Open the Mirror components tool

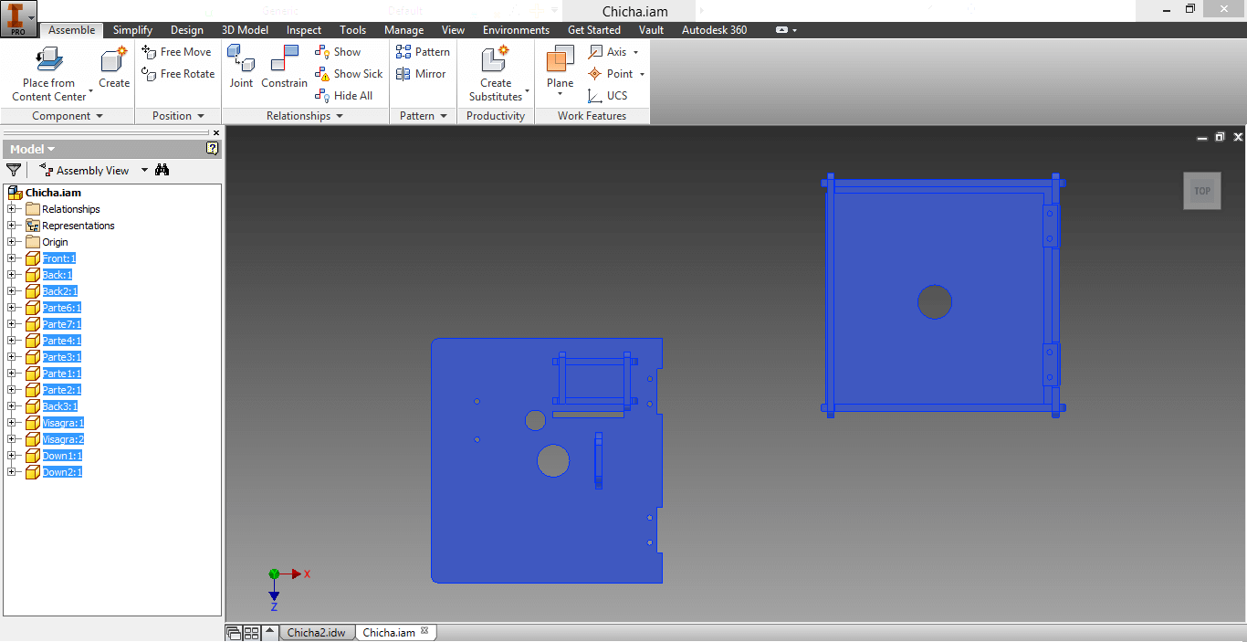tap(421, 74)
